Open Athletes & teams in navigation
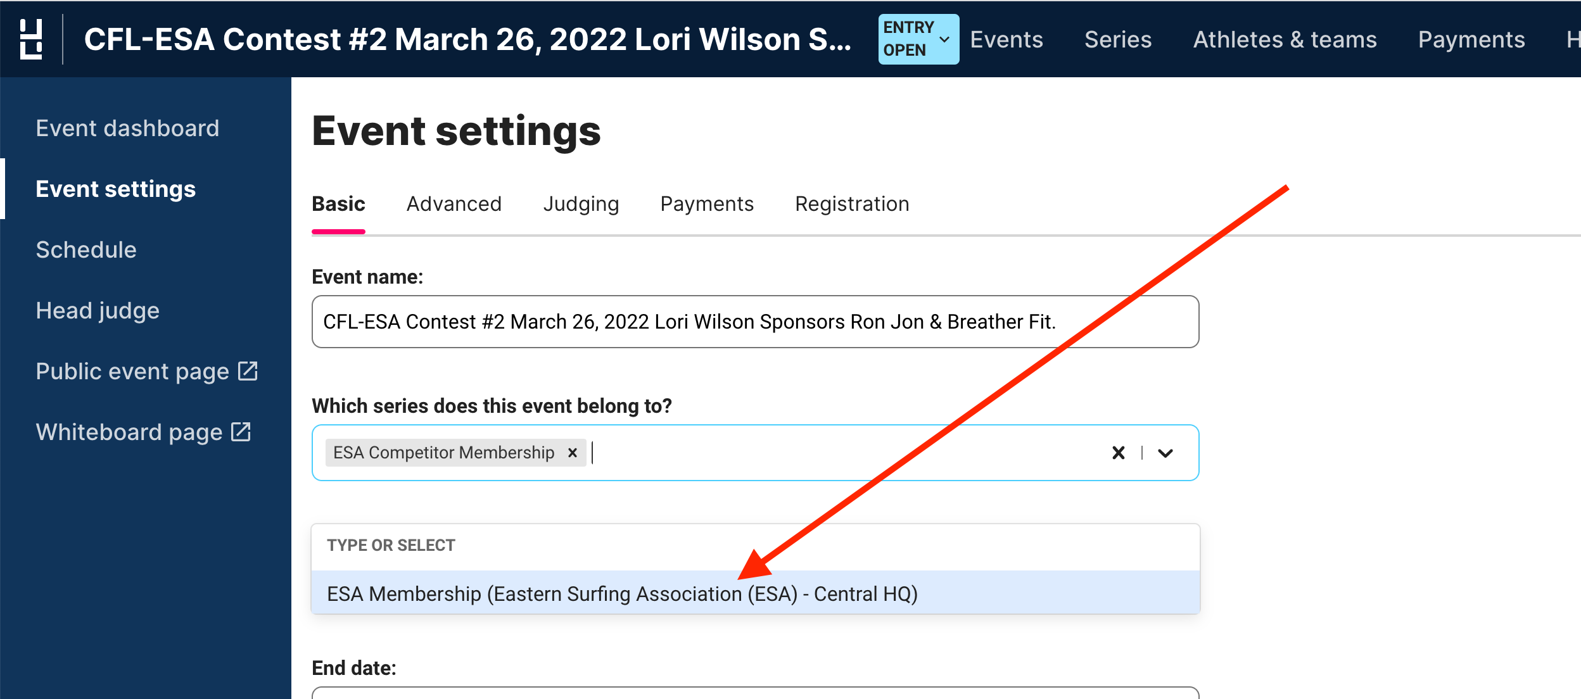Screen dimensions: 1581x699 pos(1285,39)
